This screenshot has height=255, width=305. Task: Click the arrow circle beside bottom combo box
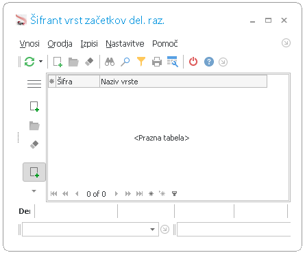[164, 229]
